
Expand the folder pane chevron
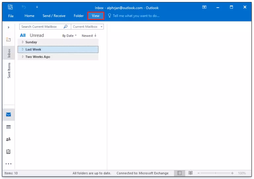[x=9, y=27]
